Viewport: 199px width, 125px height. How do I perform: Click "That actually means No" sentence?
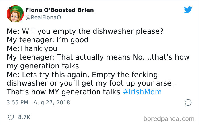[100, 57]
